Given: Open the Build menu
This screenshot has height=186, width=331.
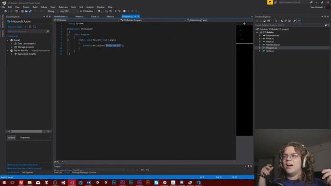Looking at the screenshot, I should pos(35,7).
